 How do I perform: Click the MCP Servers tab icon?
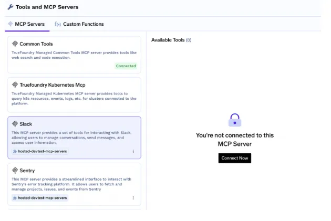coord(10,24)
